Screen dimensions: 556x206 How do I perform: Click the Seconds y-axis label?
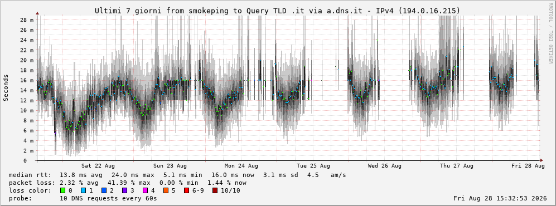(6, 87)
